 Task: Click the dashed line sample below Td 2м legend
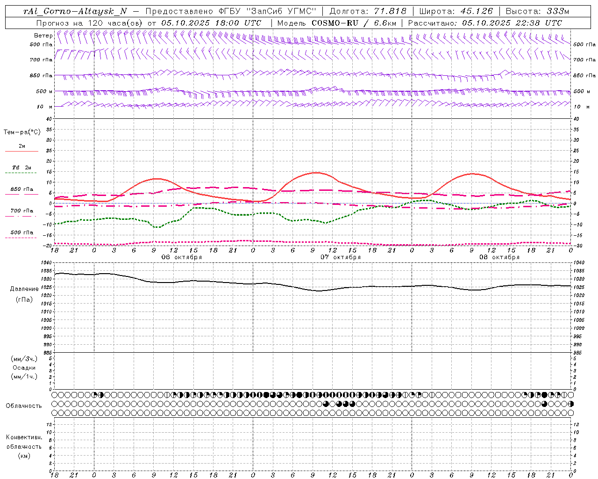(21, 173)
